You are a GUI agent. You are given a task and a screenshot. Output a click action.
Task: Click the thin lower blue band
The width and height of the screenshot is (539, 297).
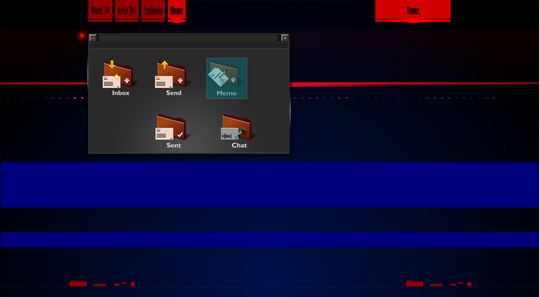tap(269, 239)
